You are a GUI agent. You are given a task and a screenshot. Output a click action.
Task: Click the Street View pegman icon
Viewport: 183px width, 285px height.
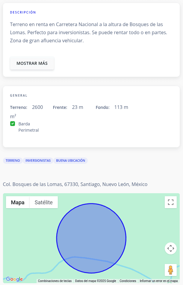click(170, 270)
